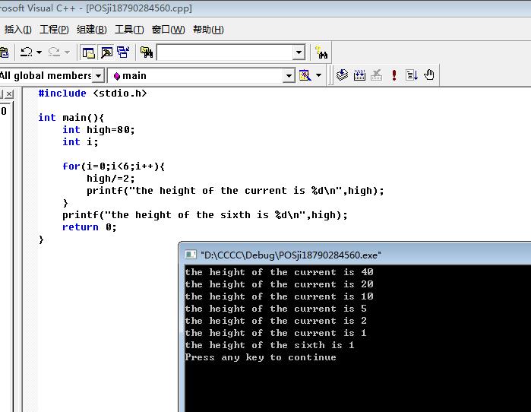Screen dimensions: 531x412
Task: Click the console title POSji18790284560.exe
Action: coord(291,255)
